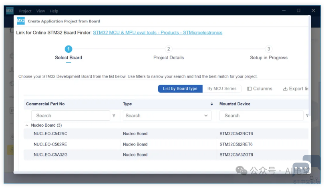Screen dimensions: 324x188
Task: Switch to List by Board type view
Action: point(180,89)
